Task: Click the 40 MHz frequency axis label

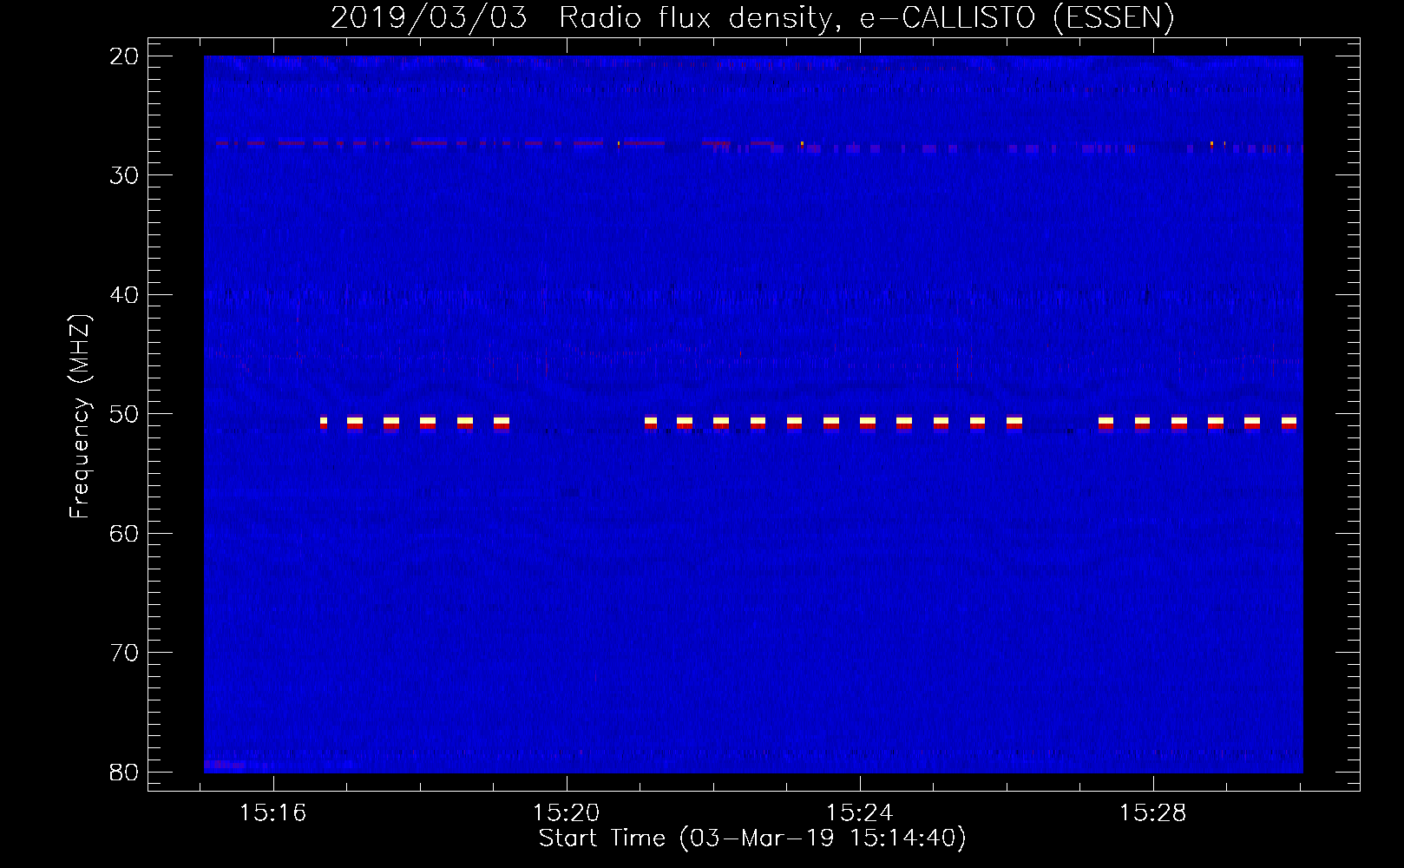Action: pos(124,295)
